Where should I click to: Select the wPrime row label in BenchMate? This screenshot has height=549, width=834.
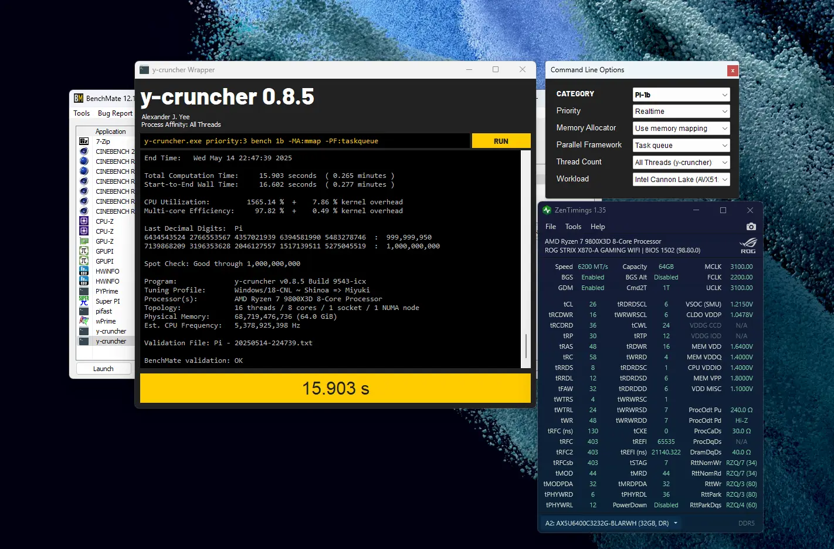click(106, 321)
